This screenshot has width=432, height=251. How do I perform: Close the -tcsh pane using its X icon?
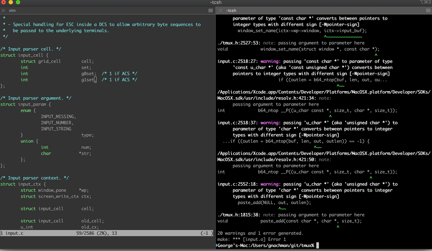tap(220, 10)
